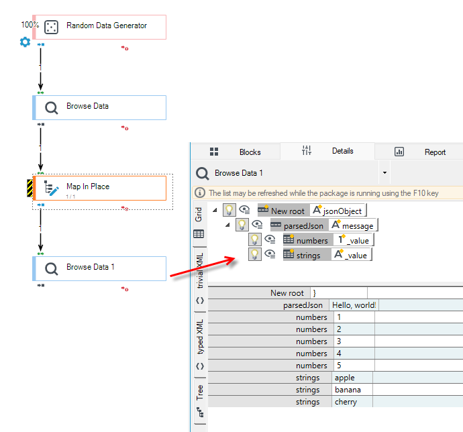Image resolution: width=463 pixels, height=432 pixels.
Task: Select the Browse Data block
Action: click(99, 108)
